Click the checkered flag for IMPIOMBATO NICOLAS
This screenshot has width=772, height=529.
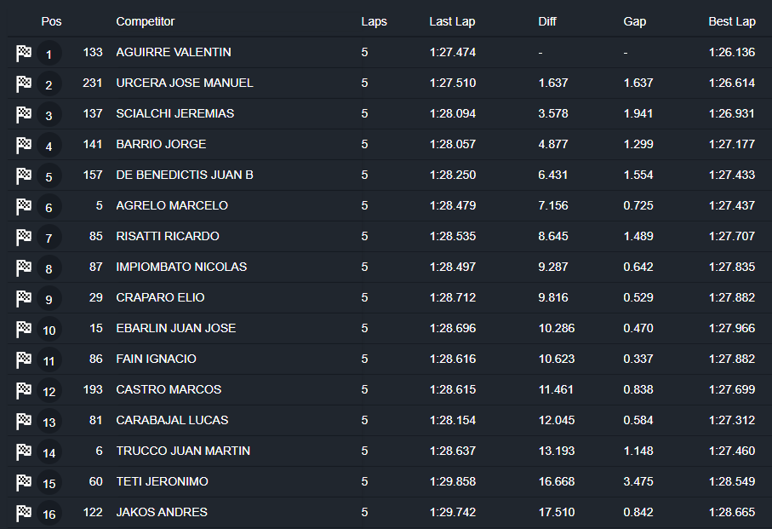(x=24, y=267)
